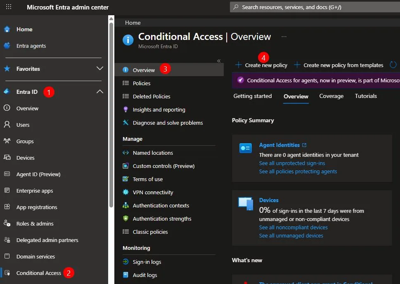The image size is (400, 284).
Task: Click the Conditional Access for agents preview banner
Action: pyautogui.click(x=316, y=80)
